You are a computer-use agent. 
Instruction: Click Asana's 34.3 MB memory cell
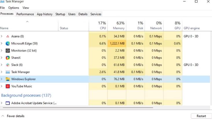point(117,36)
